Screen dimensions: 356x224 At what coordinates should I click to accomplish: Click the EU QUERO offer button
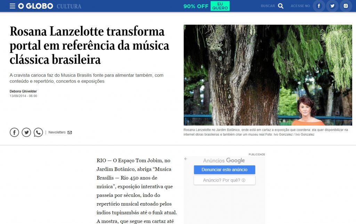220,6
